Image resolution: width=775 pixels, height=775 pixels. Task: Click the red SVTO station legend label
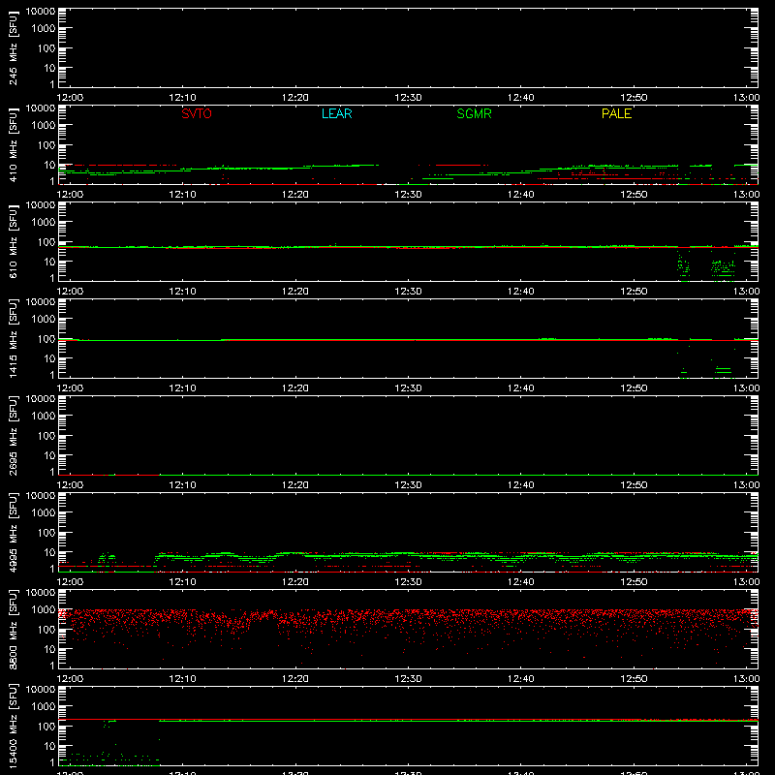pos(197,113)
